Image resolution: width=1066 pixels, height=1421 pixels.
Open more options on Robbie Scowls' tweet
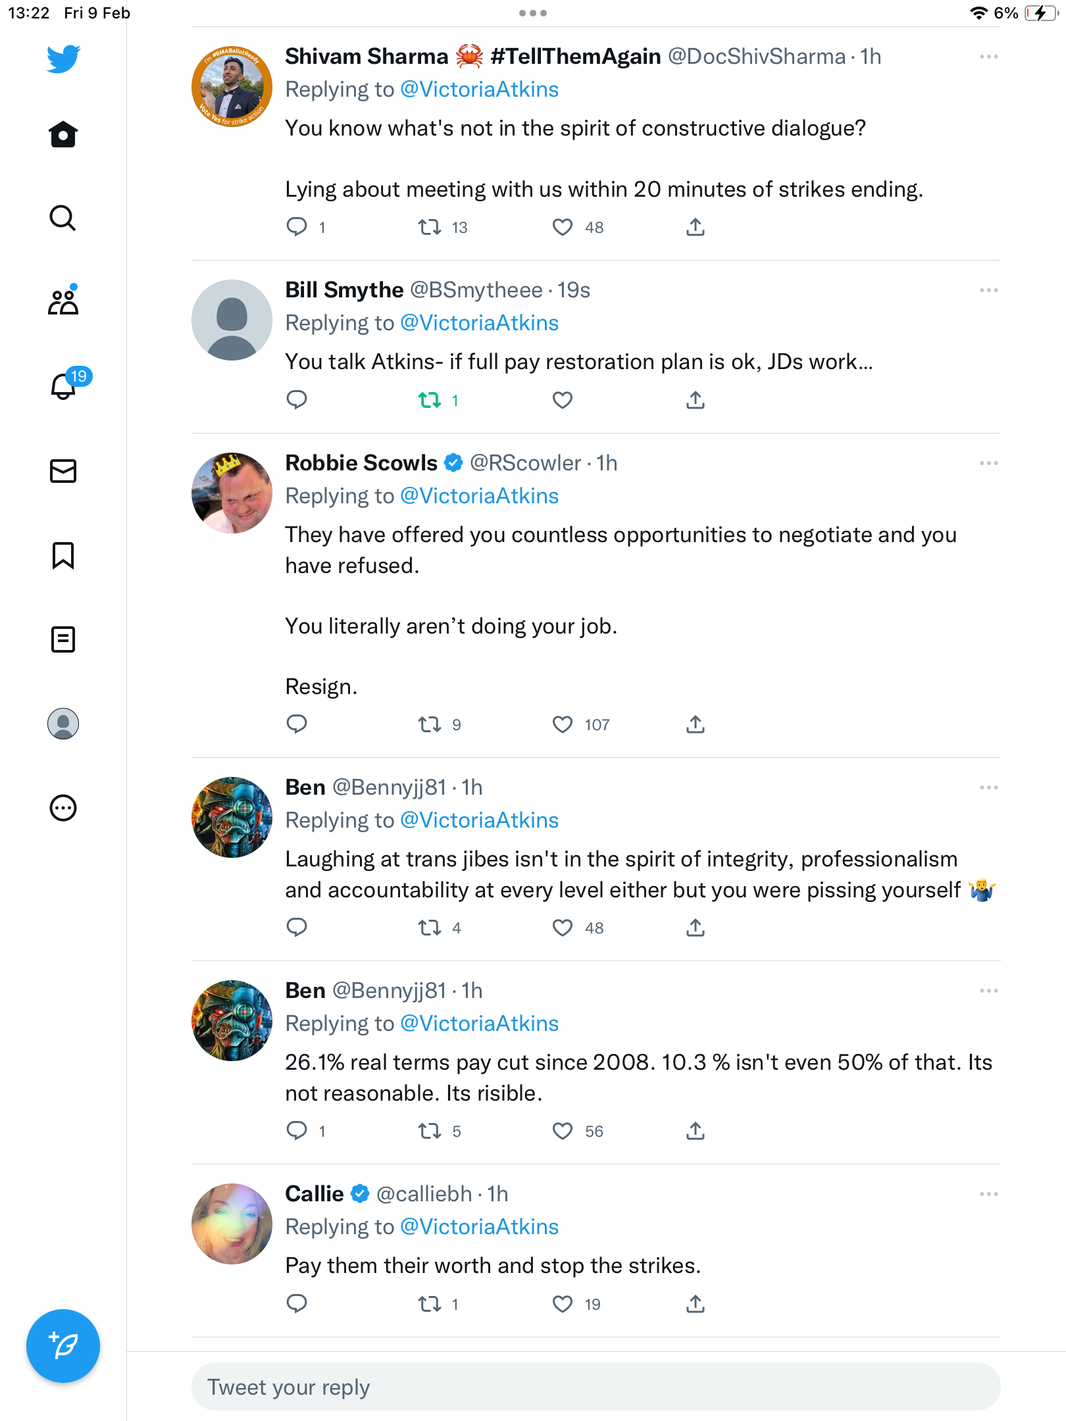tap(988, 464)
